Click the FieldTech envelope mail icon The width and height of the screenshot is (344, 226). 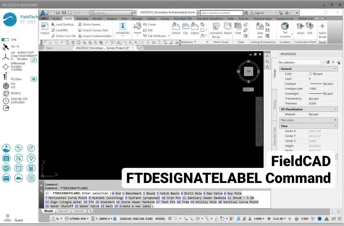pyautogui.click(x=6, y=178)
